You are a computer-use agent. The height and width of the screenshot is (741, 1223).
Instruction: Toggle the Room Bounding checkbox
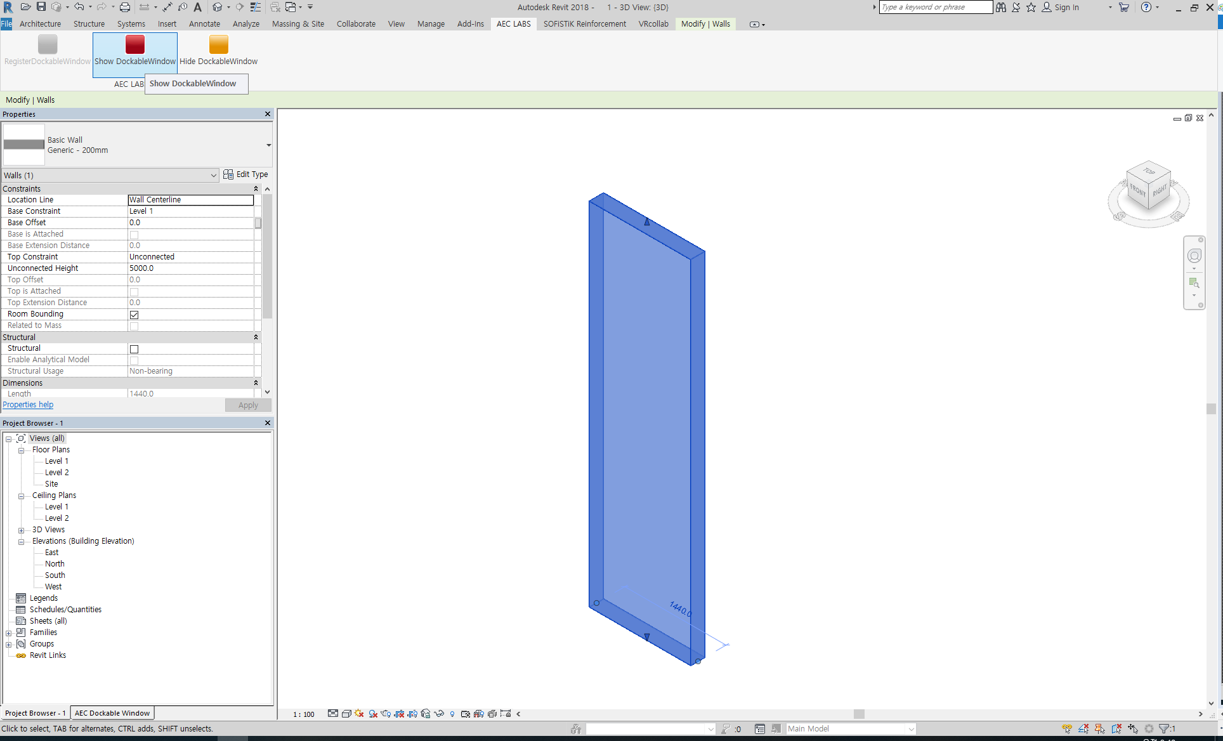coord(134,315)
